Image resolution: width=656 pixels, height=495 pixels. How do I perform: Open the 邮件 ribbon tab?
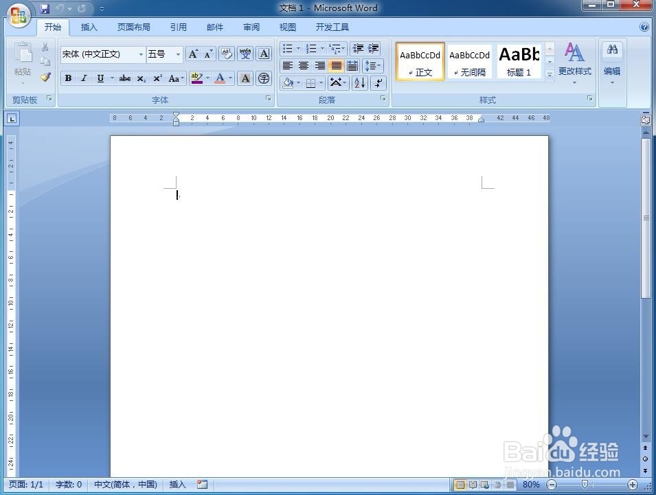[x=214, y=27]
